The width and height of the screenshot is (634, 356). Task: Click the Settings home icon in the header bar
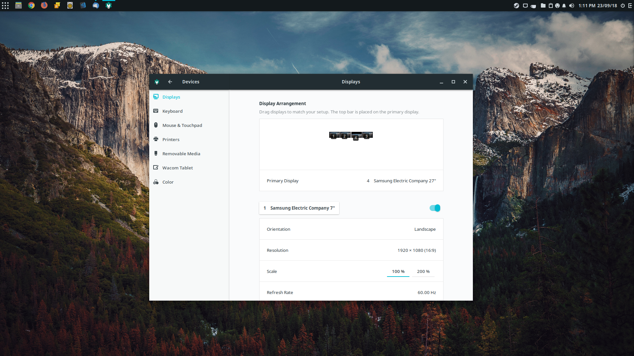pyautogui.click(x=157, y=82)
